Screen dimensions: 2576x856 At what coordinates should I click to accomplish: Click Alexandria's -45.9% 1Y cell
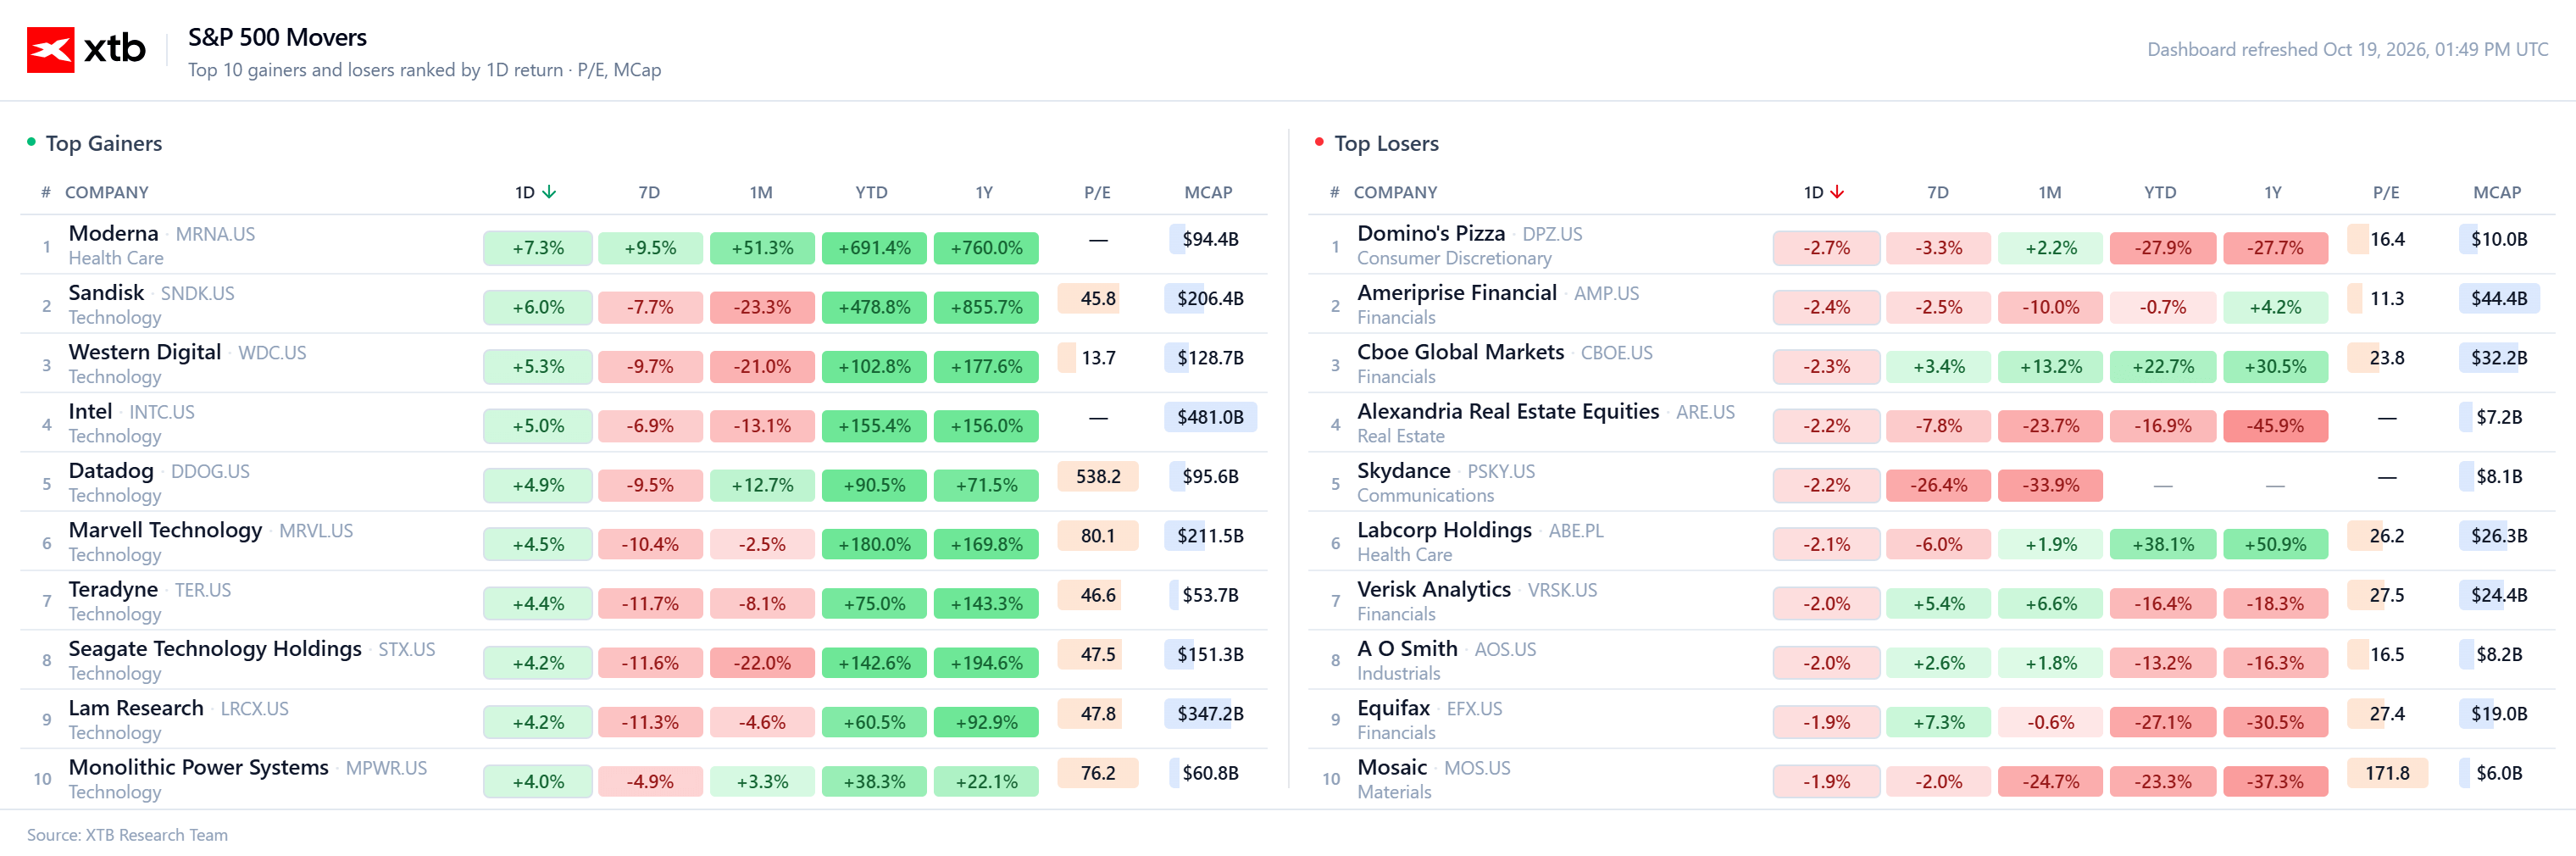[x=2275, y=426]
